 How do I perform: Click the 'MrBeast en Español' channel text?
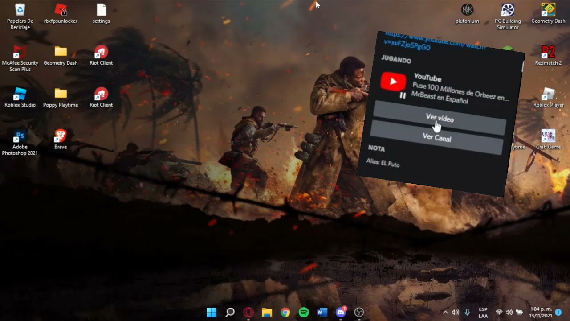click(440, 98)
